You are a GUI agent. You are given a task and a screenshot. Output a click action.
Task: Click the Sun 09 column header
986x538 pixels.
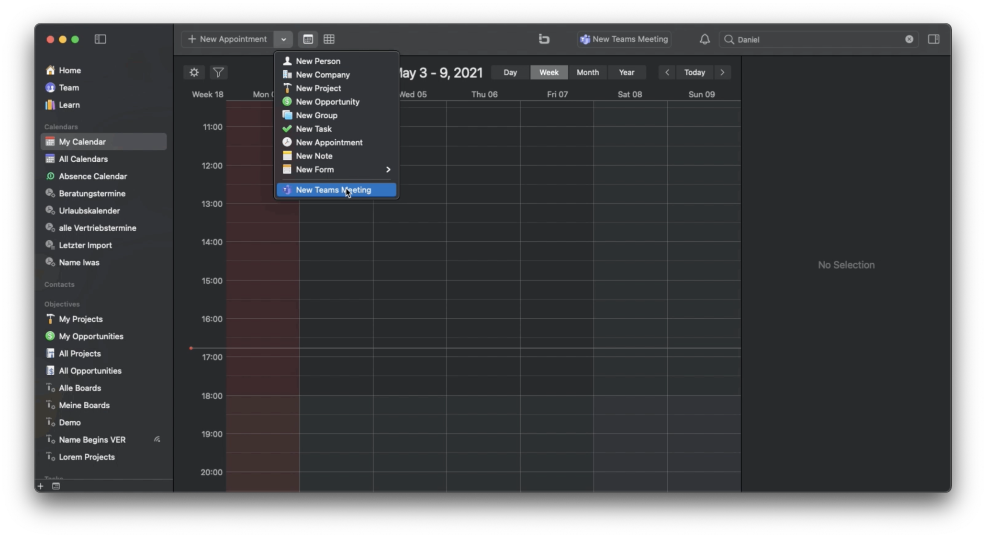pos(701,94)
